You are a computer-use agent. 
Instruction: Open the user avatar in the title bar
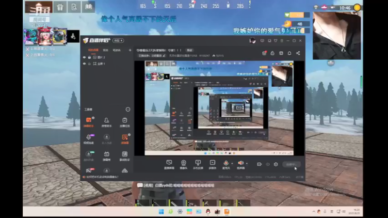(x=252, y=41)
